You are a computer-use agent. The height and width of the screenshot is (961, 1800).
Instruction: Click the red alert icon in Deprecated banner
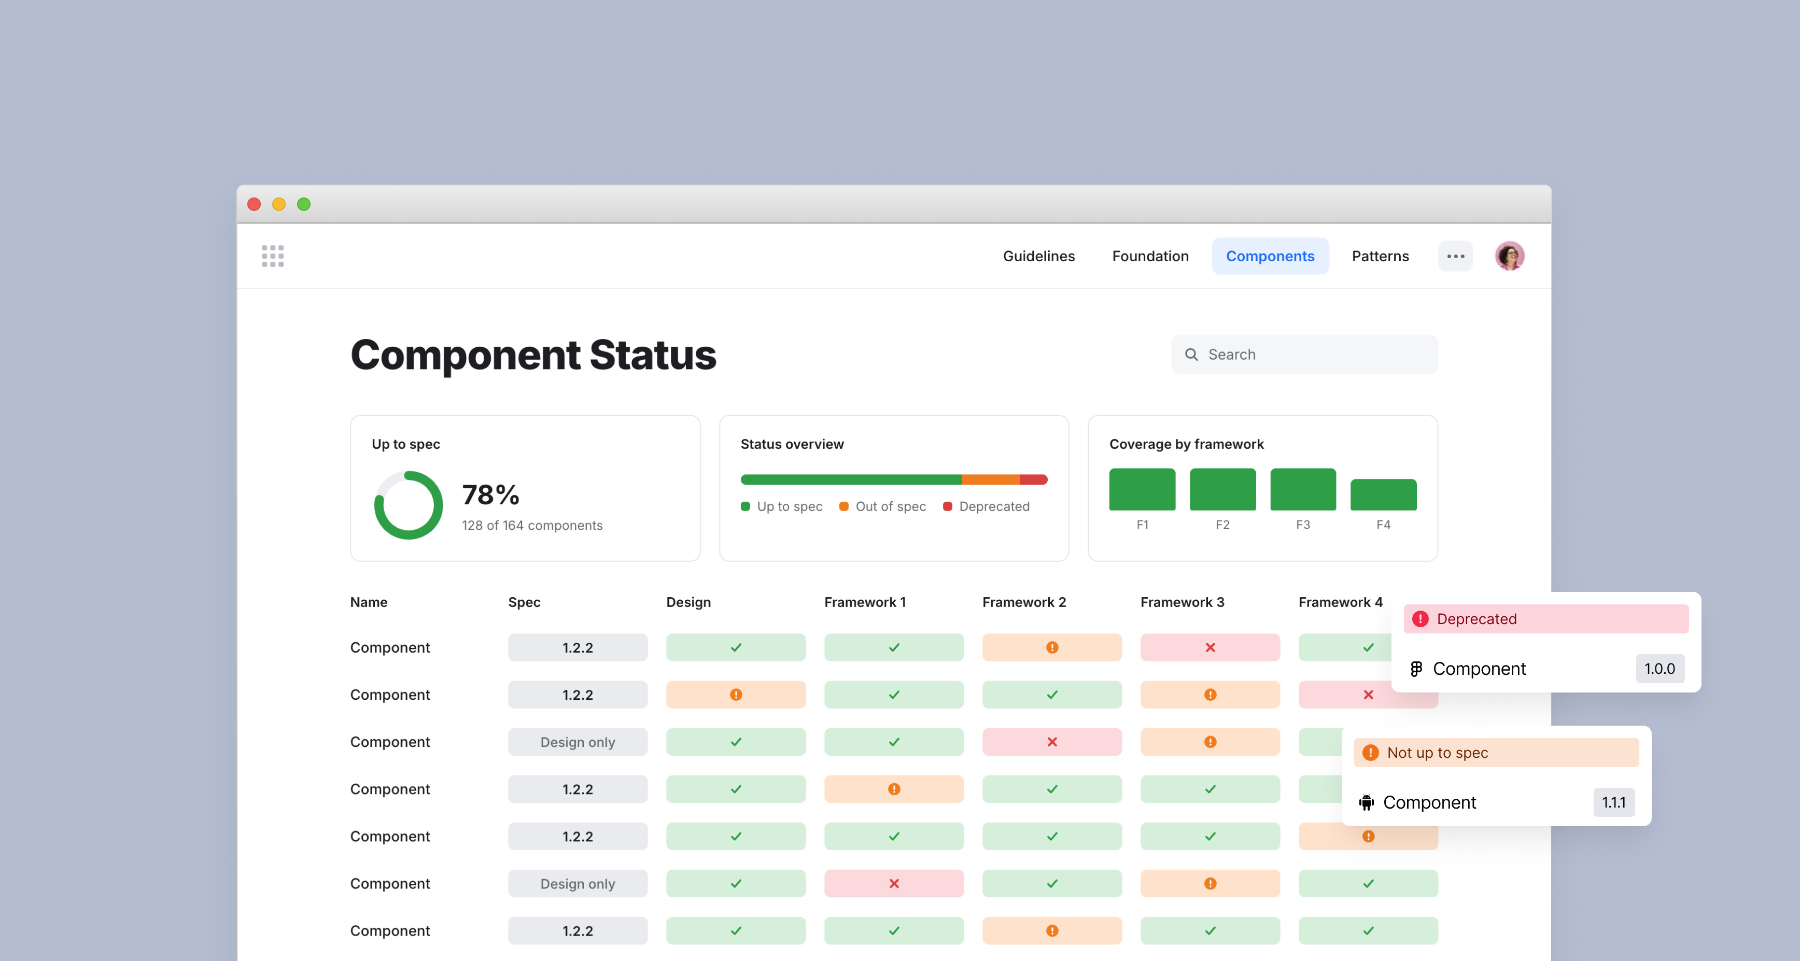[1420, 619]
